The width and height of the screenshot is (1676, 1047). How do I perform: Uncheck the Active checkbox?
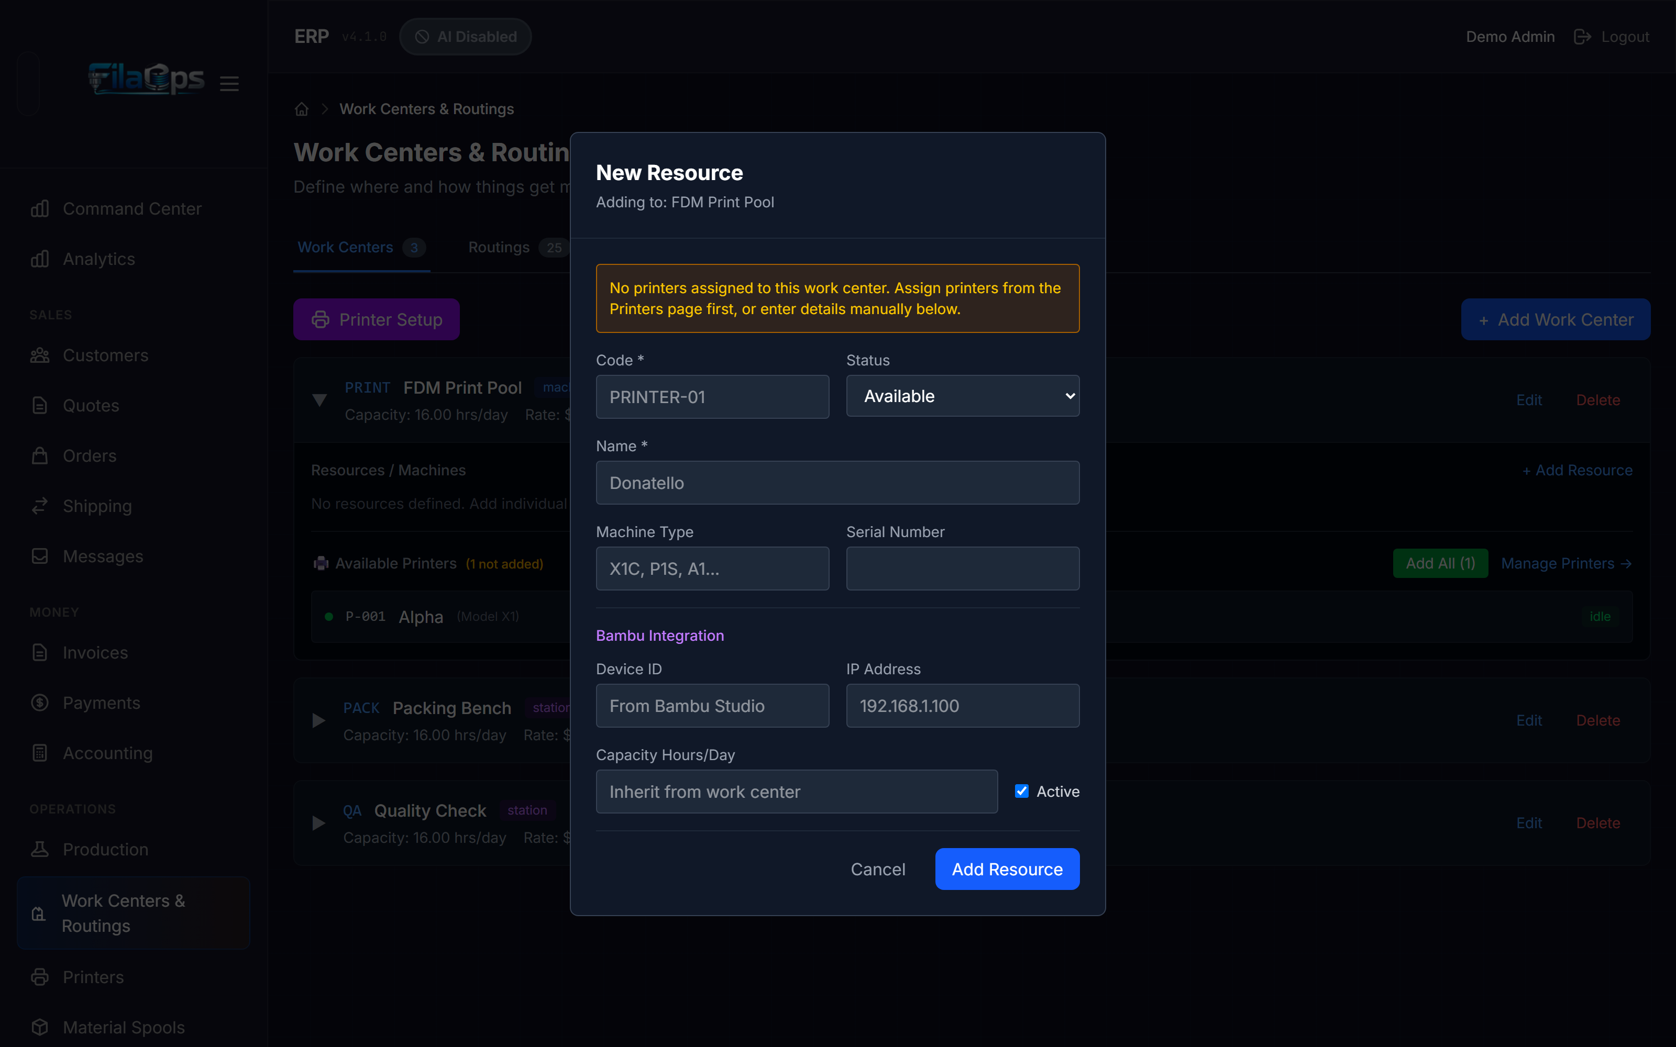pyautogui.click(x=1021, y=791)
